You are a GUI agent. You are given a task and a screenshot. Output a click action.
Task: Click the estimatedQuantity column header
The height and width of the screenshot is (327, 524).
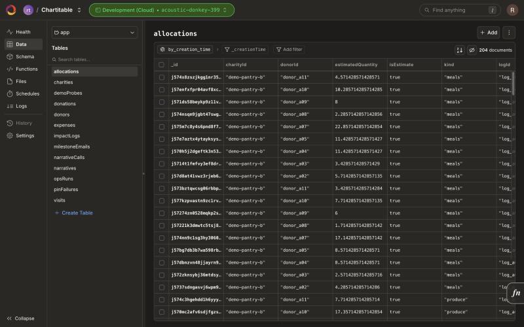[x=360, y=65]
